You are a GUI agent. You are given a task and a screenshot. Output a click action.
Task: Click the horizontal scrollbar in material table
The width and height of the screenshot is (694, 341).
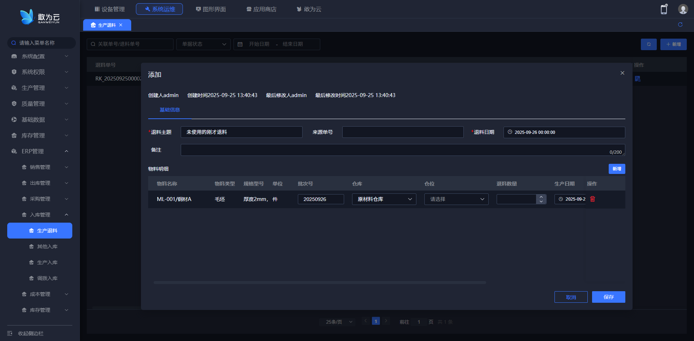click(320, 283)
